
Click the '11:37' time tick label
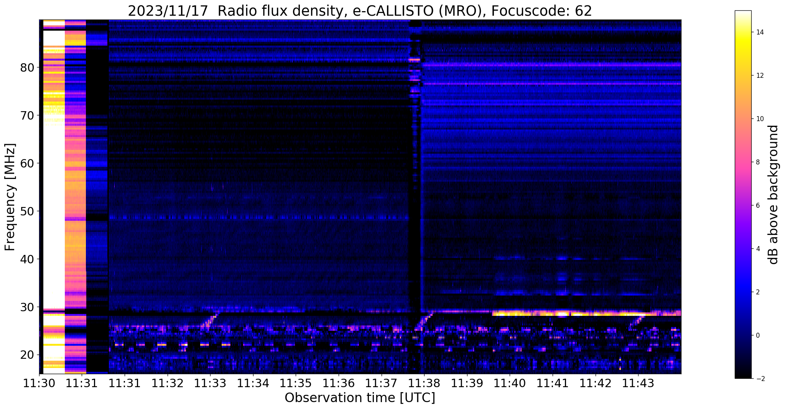[x=381, y=384]
